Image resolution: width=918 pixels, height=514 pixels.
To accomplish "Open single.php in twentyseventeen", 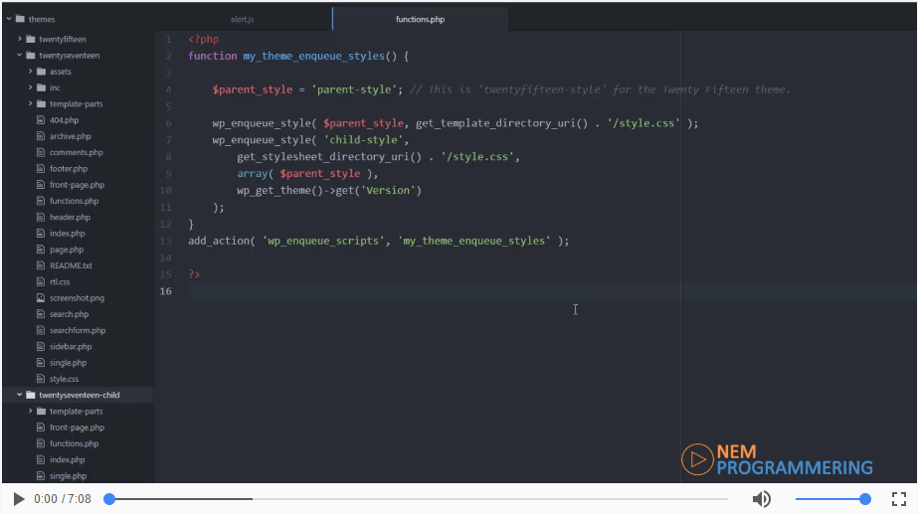I will [x=68, y=362].
